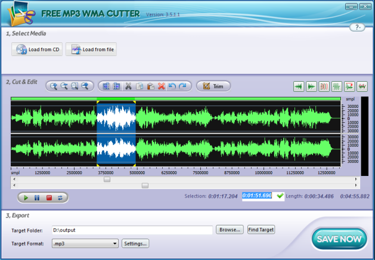Confirm the selection time with green checkmark
The image size is (375, 260).
(280, 196)
